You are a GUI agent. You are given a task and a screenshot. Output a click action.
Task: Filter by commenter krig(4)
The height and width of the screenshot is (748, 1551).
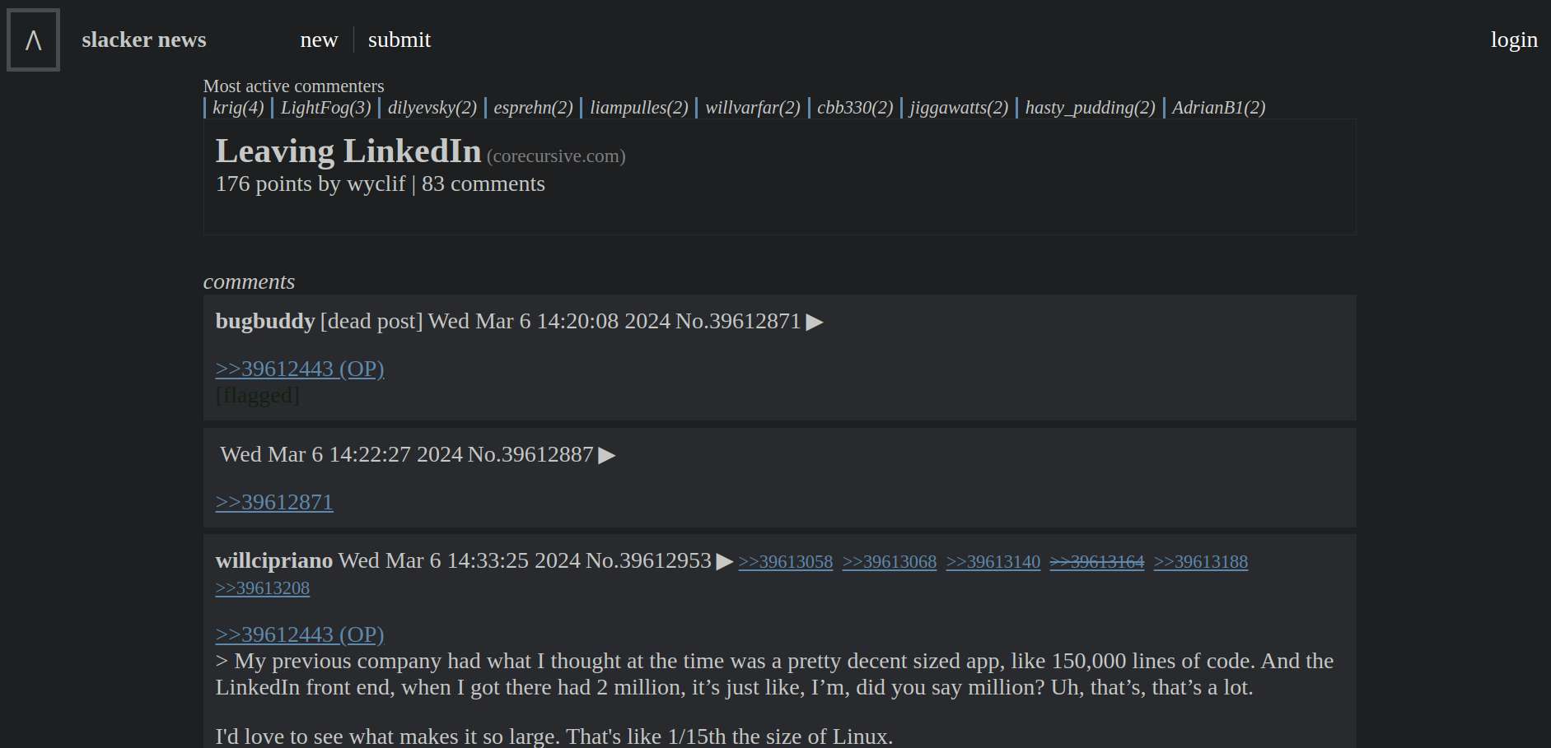pos(238,108)
